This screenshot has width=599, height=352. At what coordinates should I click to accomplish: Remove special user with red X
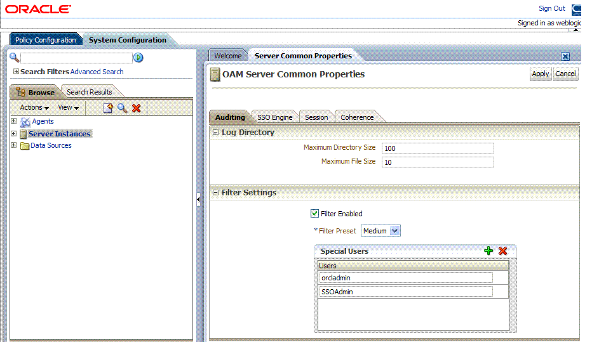pos(502,251)
